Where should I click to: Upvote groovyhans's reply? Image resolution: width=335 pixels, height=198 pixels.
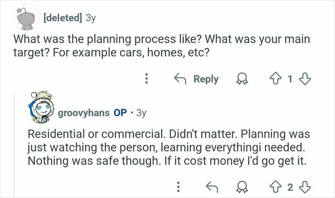[x=274, y=186]
